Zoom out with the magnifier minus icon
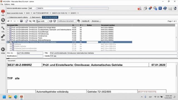Image resolution: width=178 pixels, height=100 pixels. (30, 21)
